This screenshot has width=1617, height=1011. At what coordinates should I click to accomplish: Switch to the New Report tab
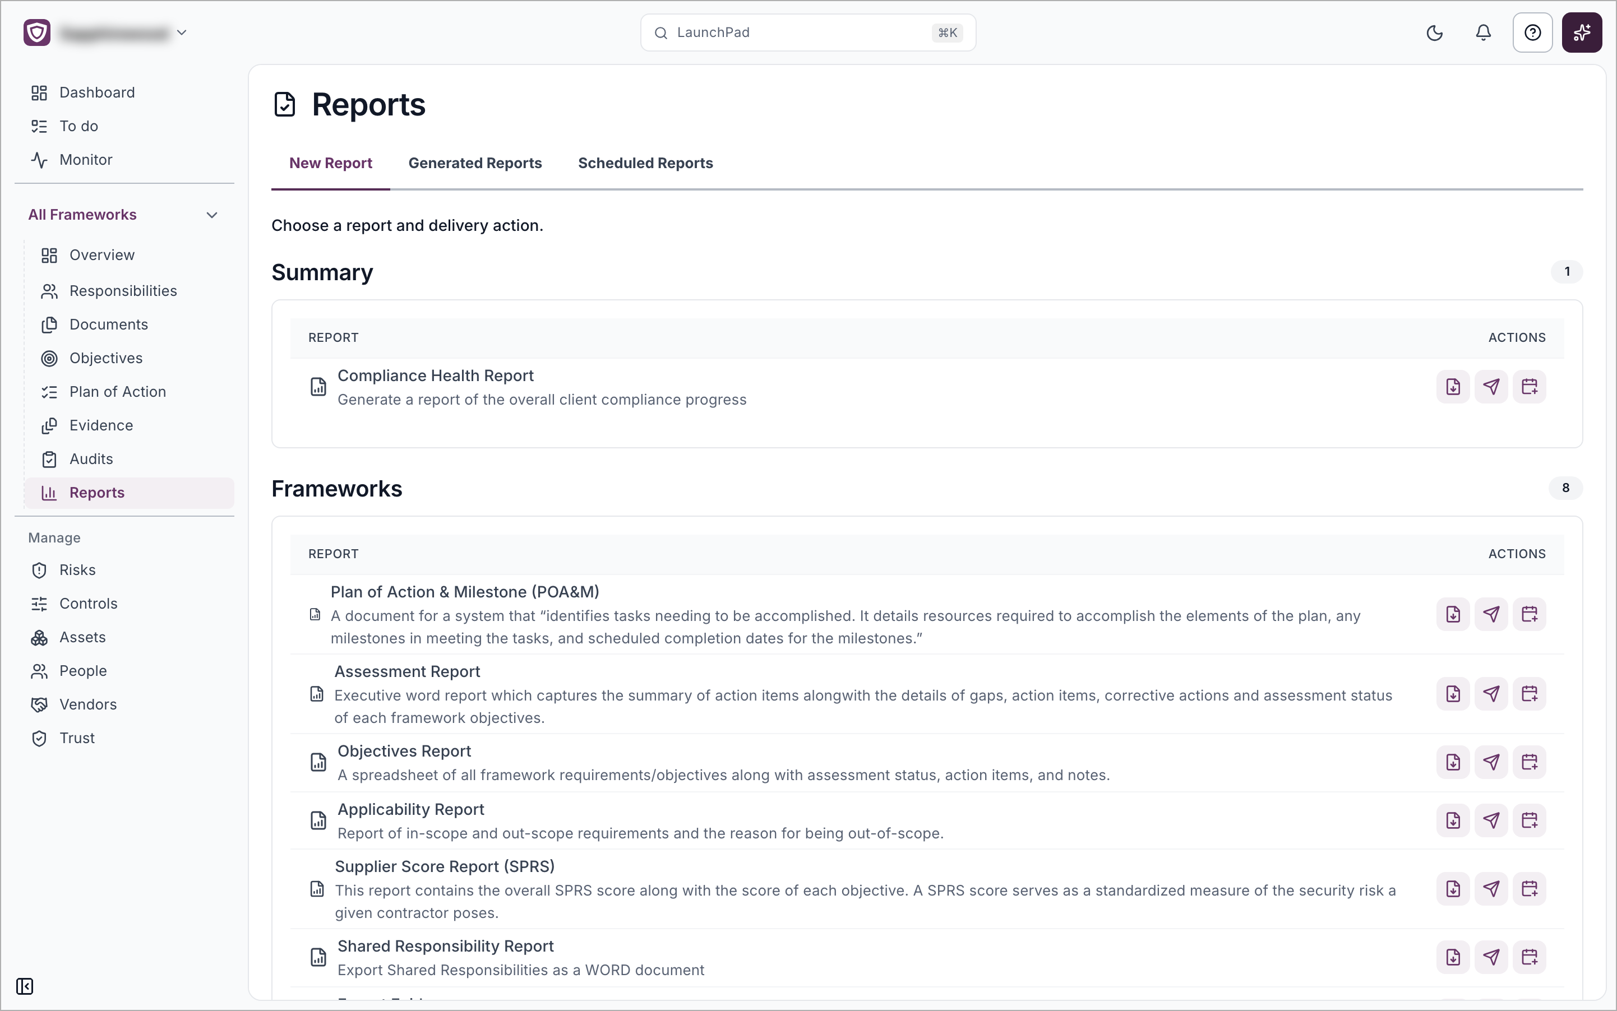coord(330,163)
